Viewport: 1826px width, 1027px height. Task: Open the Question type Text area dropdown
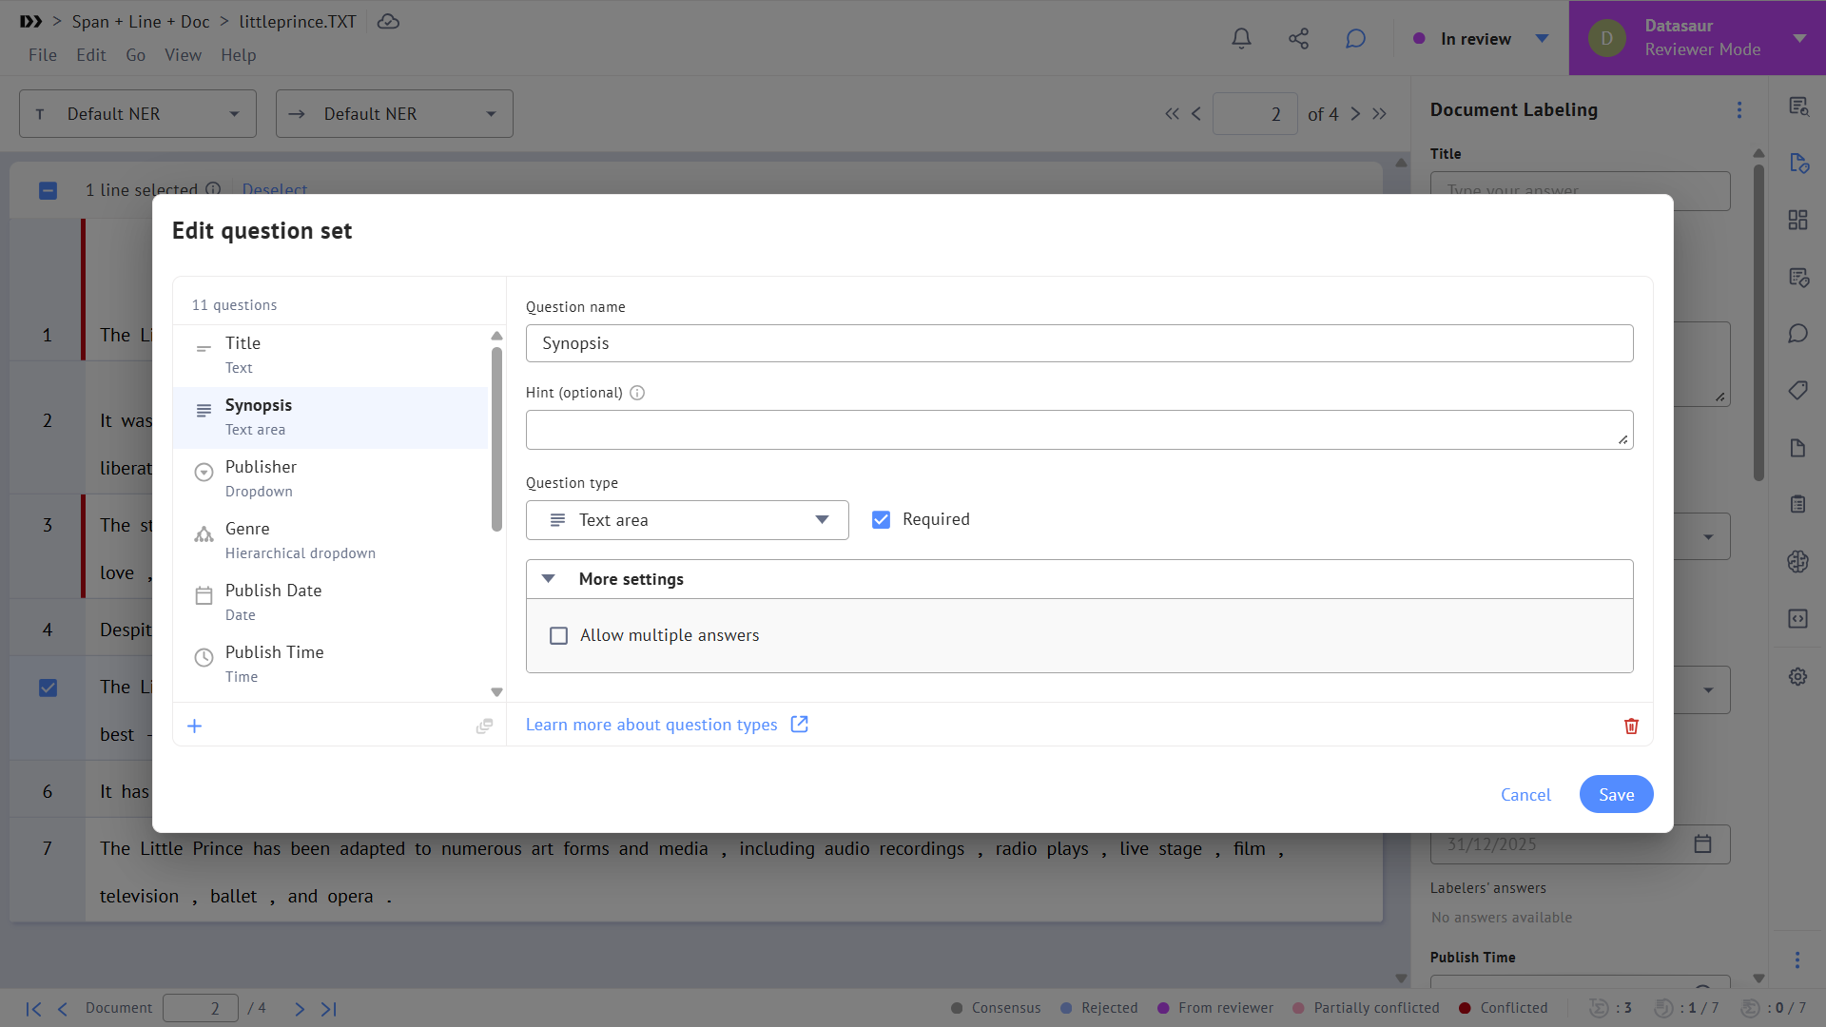click(687, 520)
